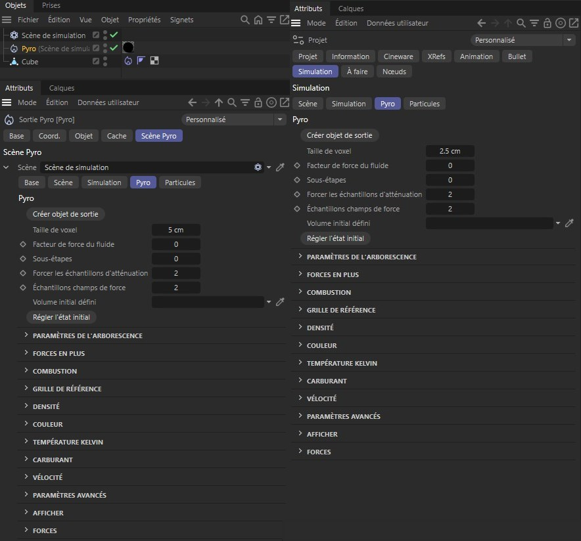Click the eyedropper picker beside the Scène de simulation field
This screenshot has height=541, width=581.
pyautogui.click(x=280, y=167)
